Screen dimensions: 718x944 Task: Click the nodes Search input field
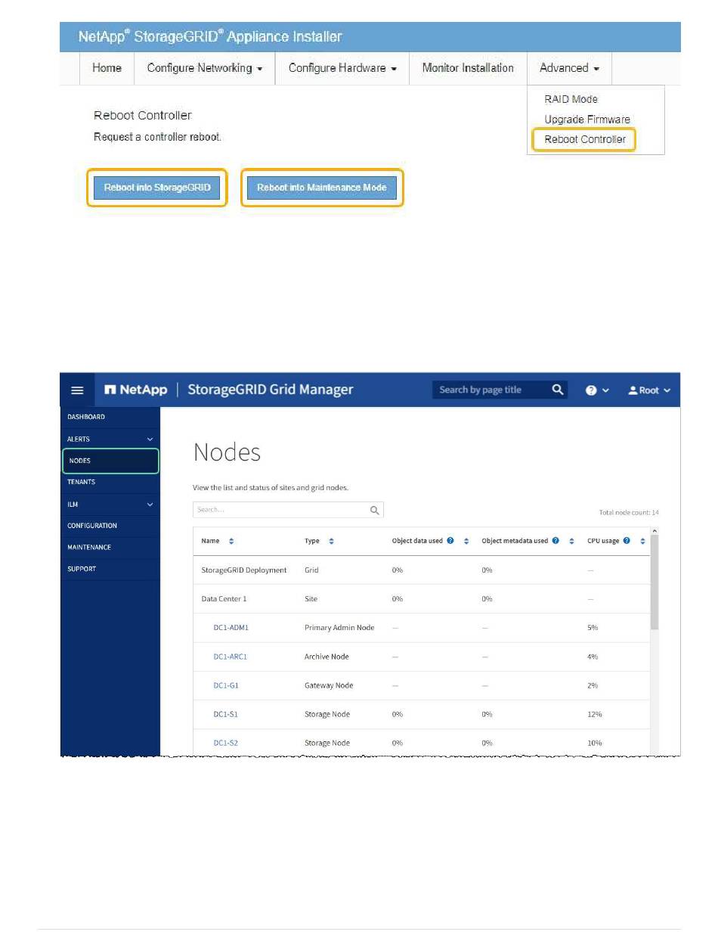coord(288,510)
